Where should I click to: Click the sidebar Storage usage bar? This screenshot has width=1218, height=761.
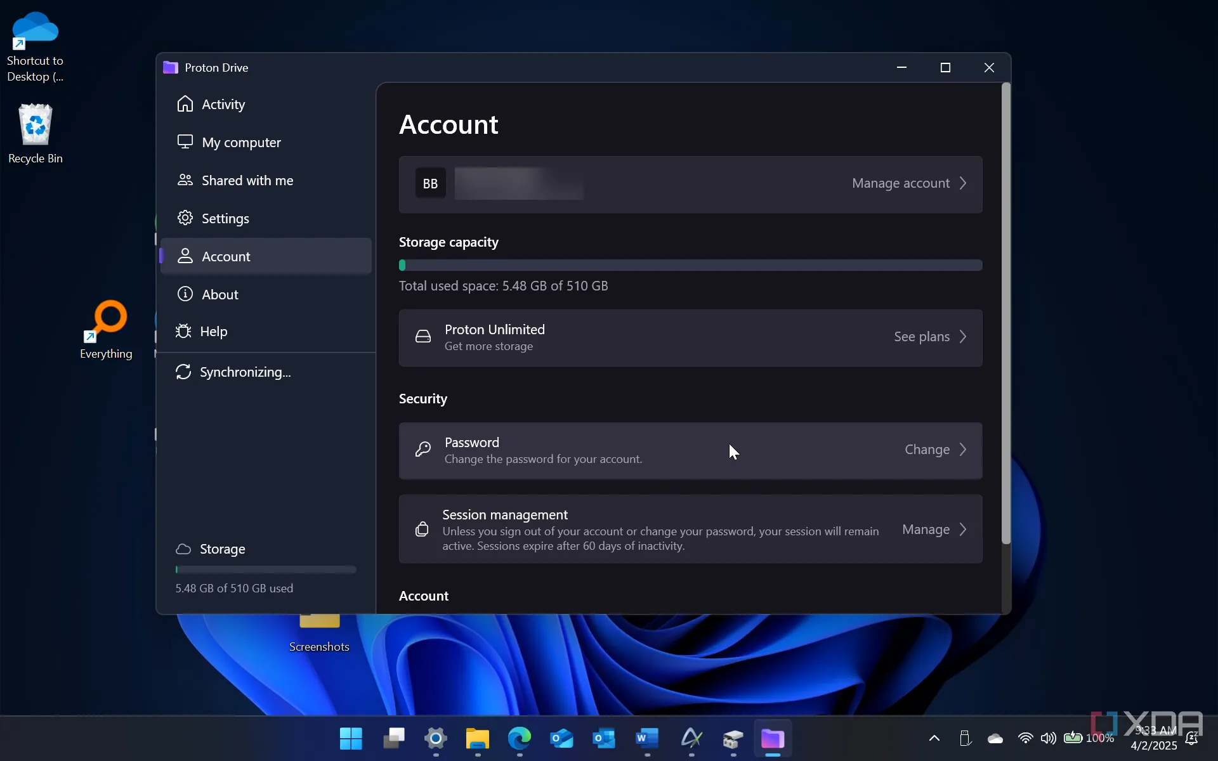pos(266,569)
